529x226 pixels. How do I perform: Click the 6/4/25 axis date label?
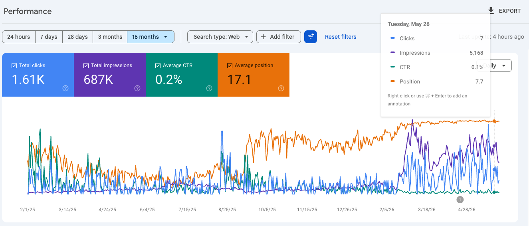[147, 209]
